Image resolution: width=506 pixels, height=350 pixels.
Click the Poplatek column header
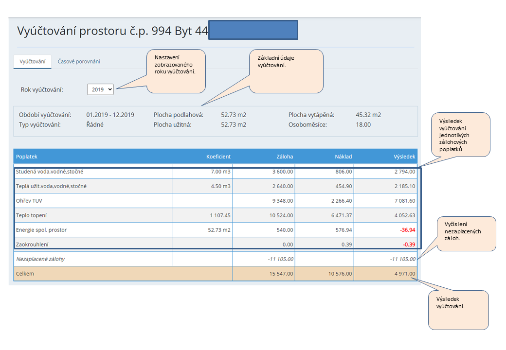tap(27, 157)
